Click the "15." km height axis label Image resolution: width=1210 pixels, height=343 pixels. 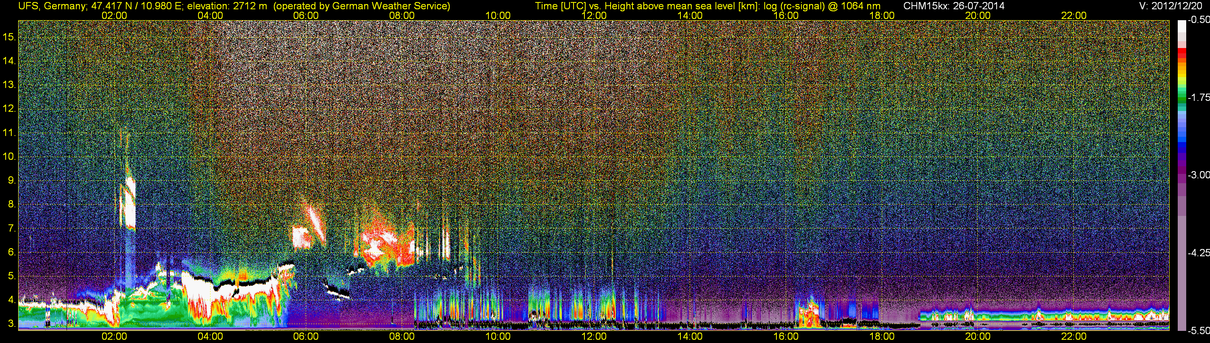click(x=9, y=37)
